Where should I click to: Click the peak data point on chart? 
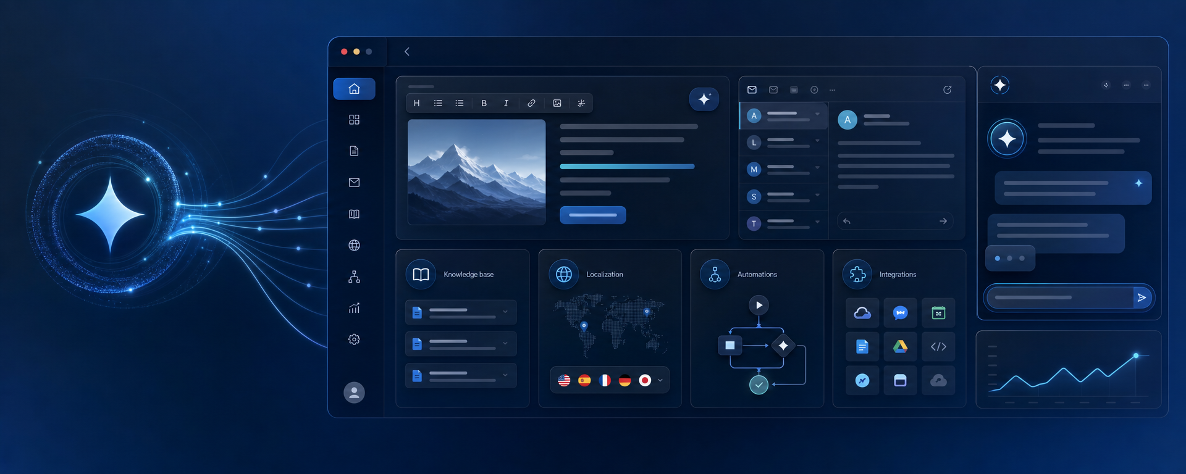tap(1135, 355)
